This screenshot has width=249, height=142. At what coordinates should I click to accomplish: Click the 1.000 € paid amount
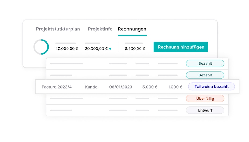tap(175, 87)
